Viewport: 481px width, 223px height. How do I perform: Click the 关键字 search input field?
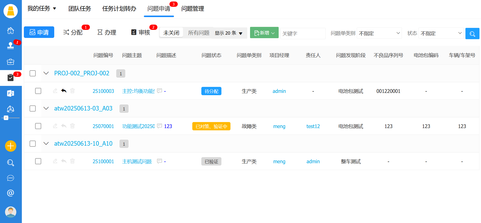[x=303, y=33]
